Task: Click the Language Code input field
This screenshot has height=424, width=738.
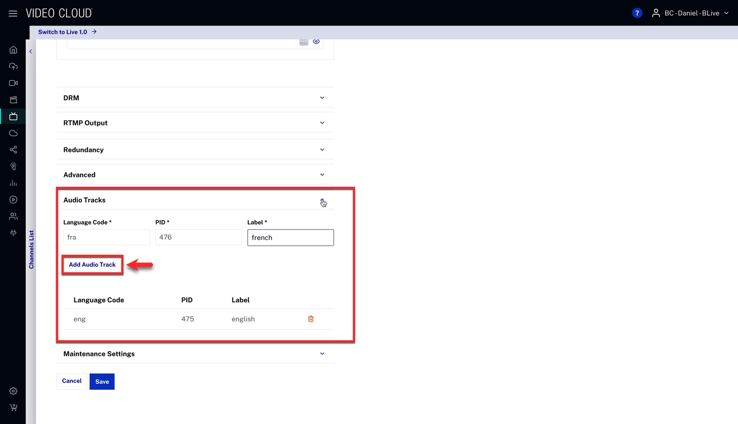Action: click(x=106, y=237)
